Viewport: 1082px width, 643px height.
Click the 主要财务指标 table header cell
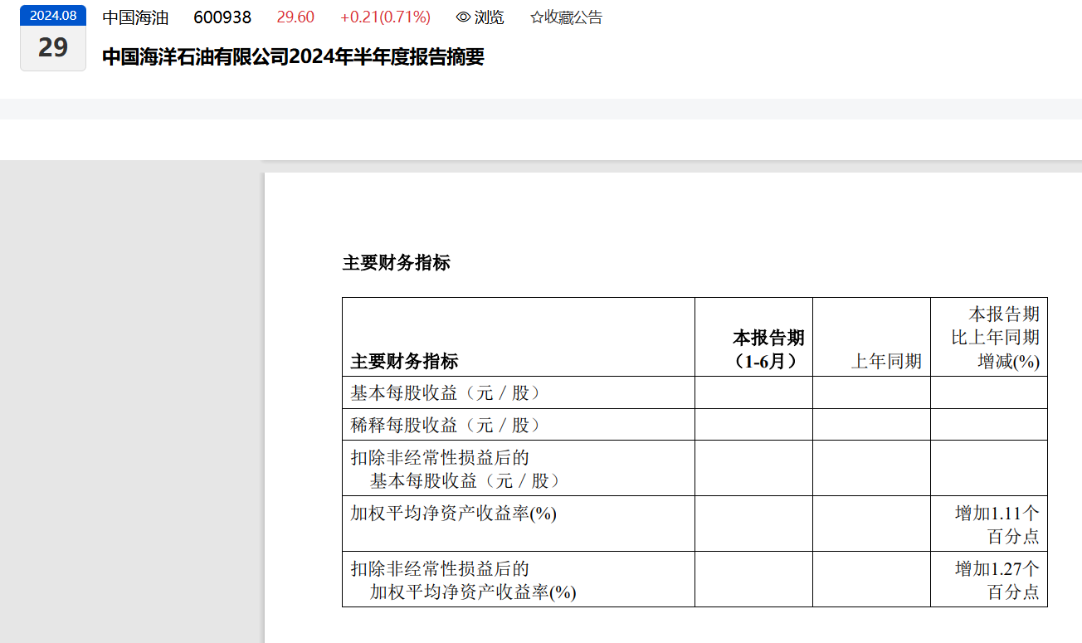pos(519,337)
